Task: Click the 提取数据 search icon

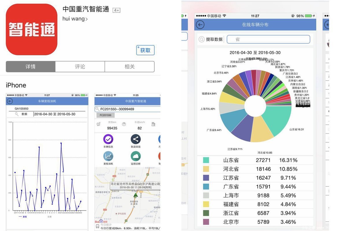Action: pyautogui.click(x=202, y=40)
